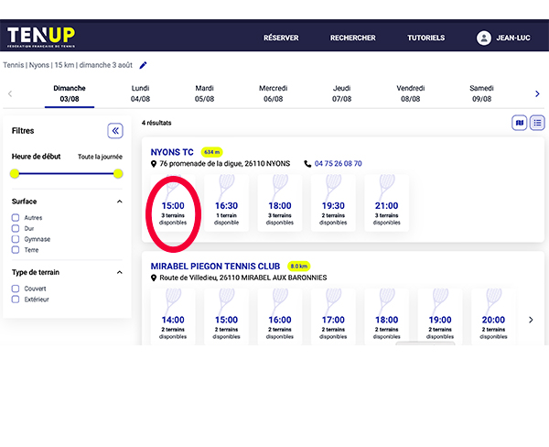This screenshot has height=447, width=549.
Task: Check the Dur surface checkbox
Action: click(16, 229)
